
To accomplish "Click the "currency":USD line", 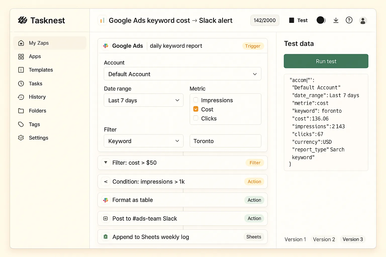I will [312, 142].
